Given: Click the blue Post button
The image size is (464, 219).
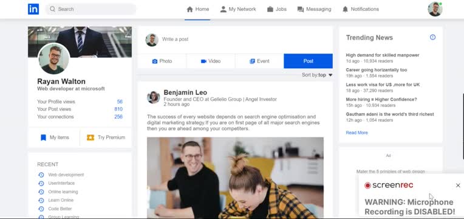Looking at the screenshot, I should (x=308, y=61).
